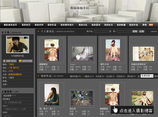Open the first recommended photo with the pink dress
The image size is (158, 117).
tap(52, 50)
